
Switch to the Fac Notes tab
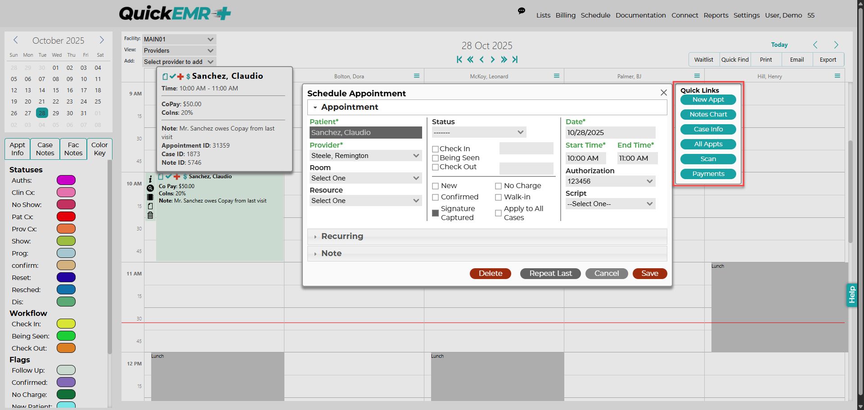pos(73,149)
